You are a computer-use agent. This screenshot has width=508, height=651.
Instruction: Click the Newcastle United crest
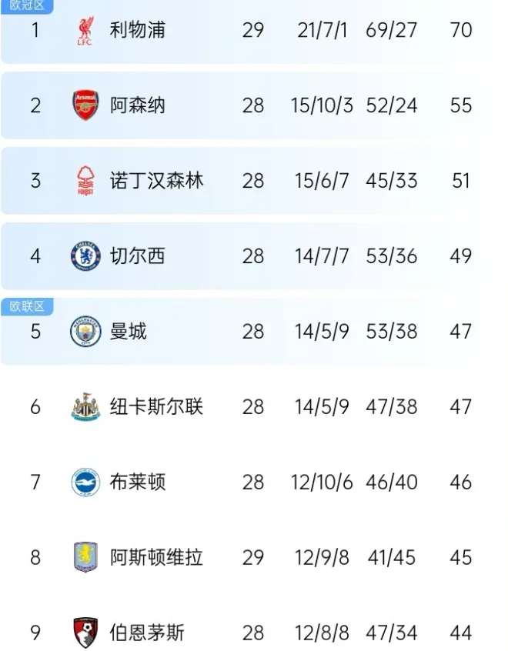coord(85,406)
